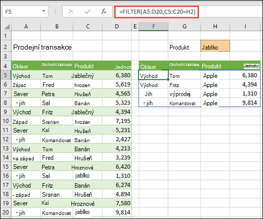Click cell D15 with value 6,420
Image resolution: width=263 pixels, height=219 pixels.
(x=117, y=166)
